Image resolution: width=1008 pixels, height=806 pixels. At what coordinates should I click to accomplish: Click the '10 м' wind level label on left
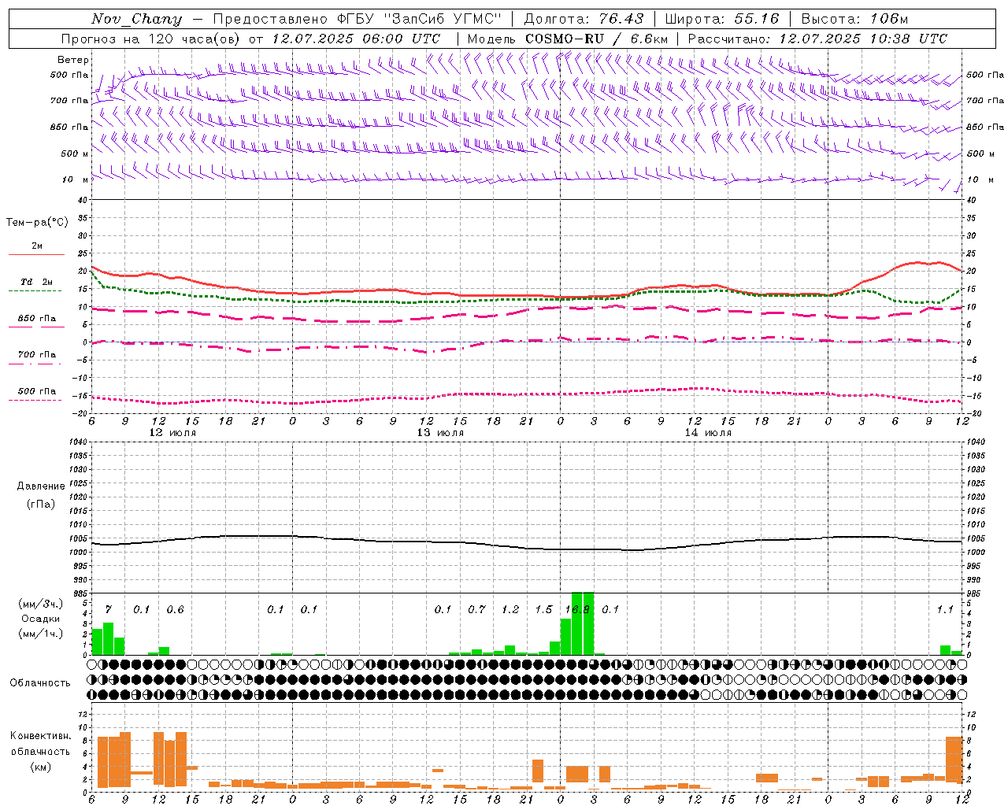[76, 179]
